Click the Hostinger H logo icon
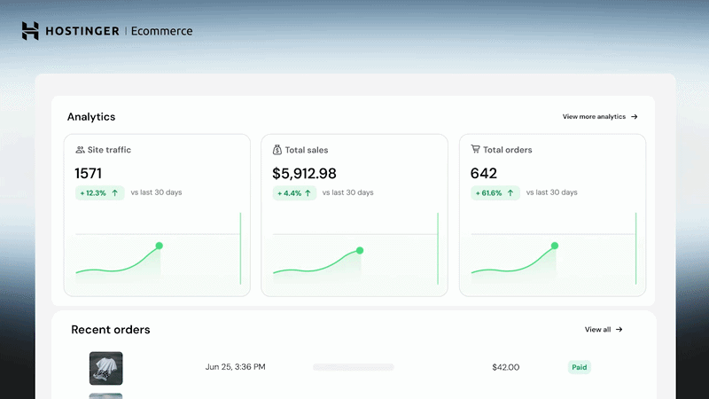Viewport: 709px width, 399px height. click(x=30, y=31)
